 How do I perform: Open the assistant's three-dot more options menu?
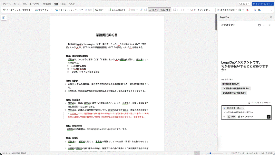click(x=264, y=25)
